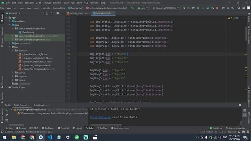
Task: Open Layout Inspector button
Action: [x=236, y=128]
